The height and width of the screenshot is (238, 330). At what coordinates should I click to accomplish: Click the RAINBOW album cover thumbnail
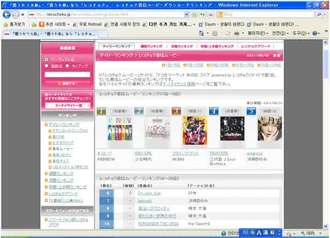tap(120, 129)
